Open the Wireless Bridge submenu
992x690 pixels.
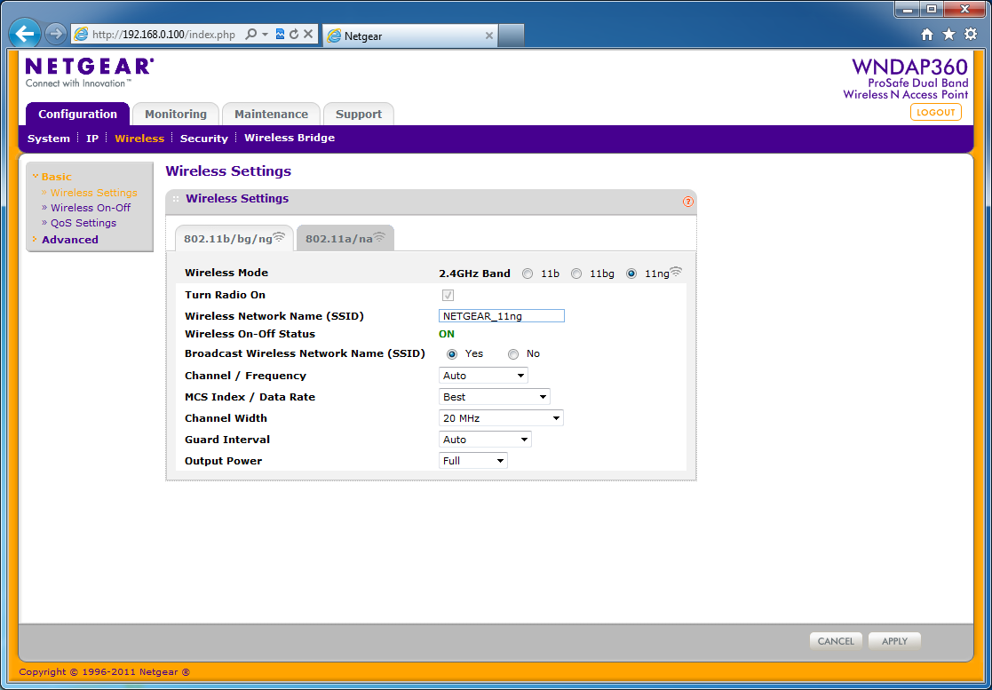click(x=290, y=138)
